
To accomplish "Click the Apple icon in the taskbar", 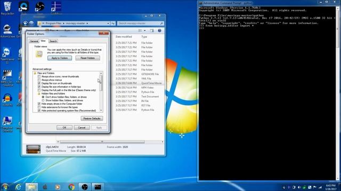I will (45, 187).
